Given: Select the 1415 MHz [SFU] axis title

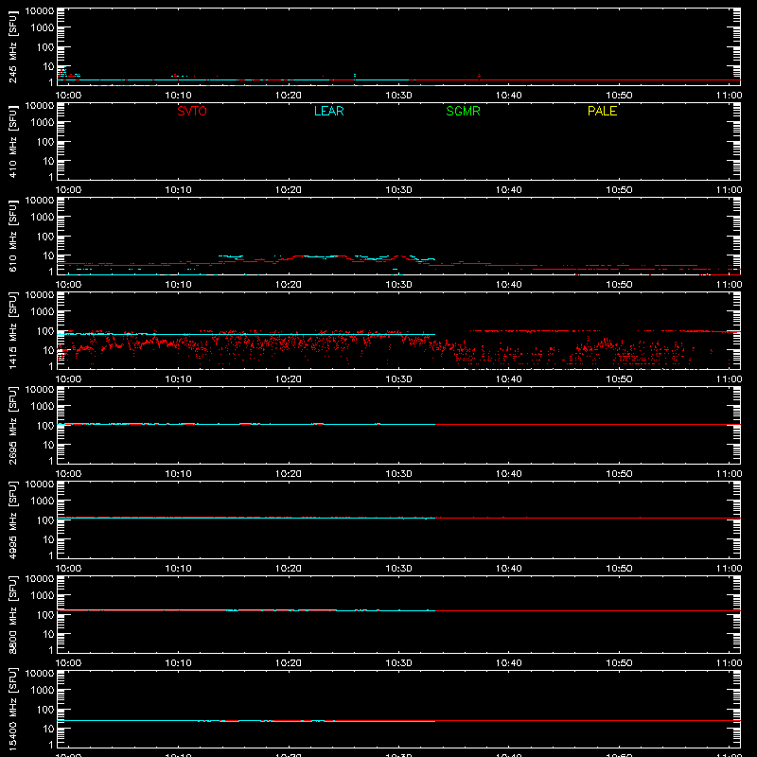Looking at the screenshot, I should [13, 330].
